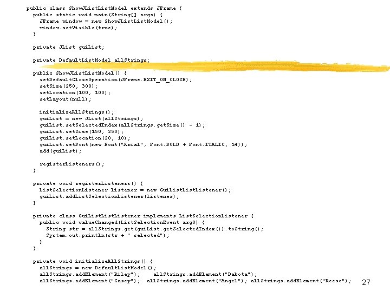This screenshot has width=390, height=292.
Task: Click the add(guiList) line
Action: point(61,151)
